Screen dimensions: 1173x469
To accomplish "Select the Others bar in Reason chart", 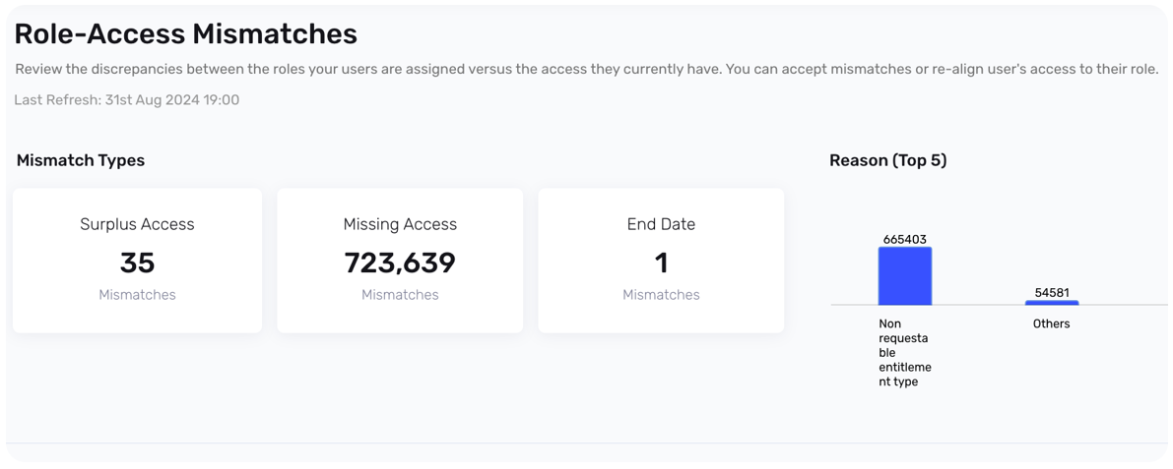I will [1052, 302].
